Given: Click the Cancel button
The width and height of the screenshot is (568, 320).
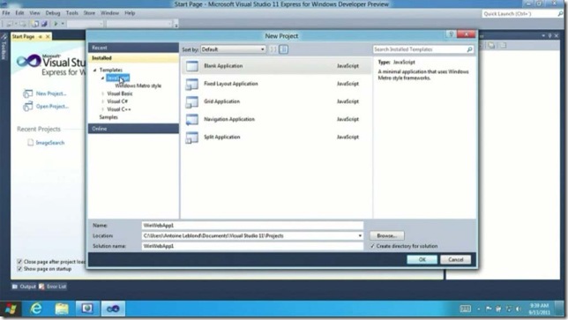Looking at the screenshot, I should pyautogui.click(x=456, y=260).
